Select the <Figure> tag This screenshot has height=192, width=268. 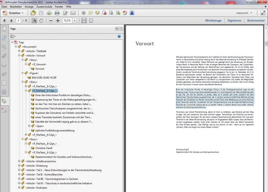[34, 73]
